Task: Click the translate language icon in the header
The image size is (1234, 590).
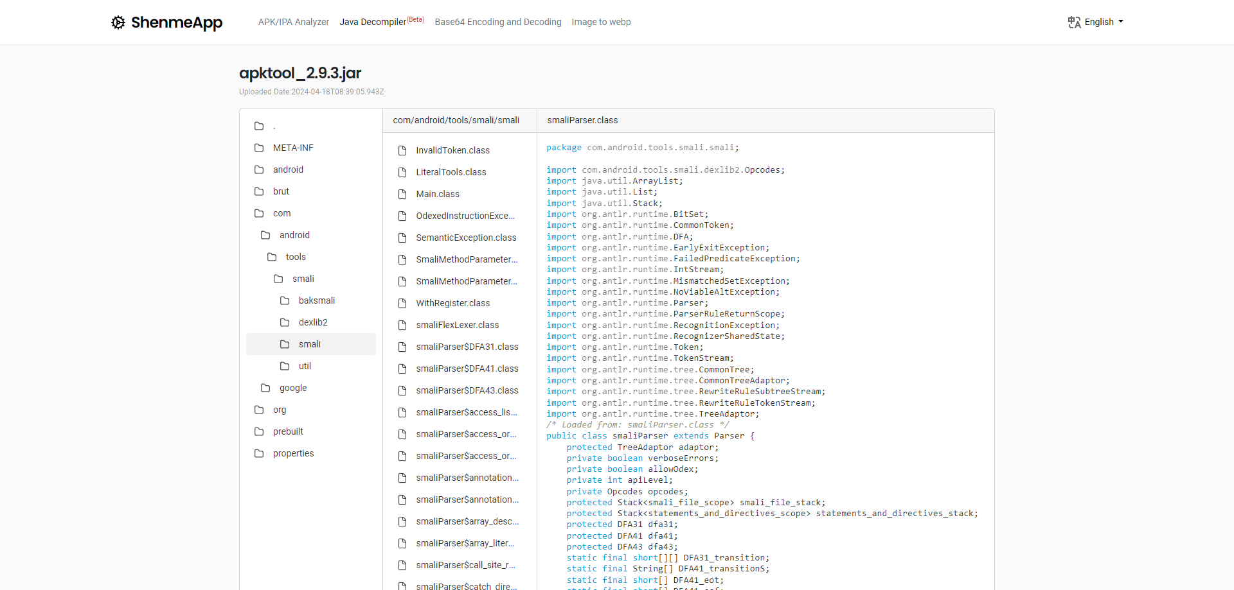Action: tap(1073, 22)
